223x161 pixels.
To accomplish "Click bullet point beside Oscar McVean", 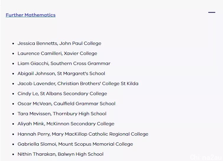I will 13,104.
